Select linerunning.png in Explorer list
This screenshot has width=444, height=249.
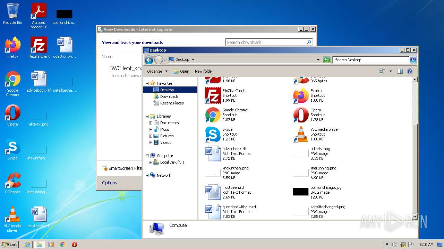click(315, 173)
